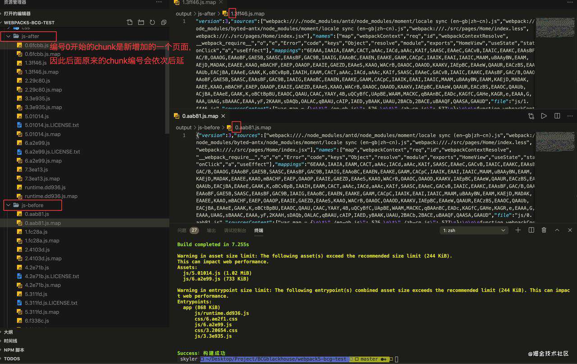Close the terminal panel
577x364 pixels.
coord(570,230)
